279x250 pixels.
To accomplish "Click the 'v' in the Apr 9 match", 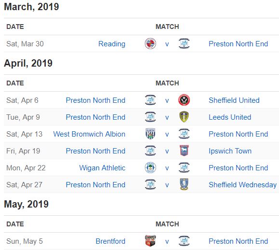I will 167,117.
